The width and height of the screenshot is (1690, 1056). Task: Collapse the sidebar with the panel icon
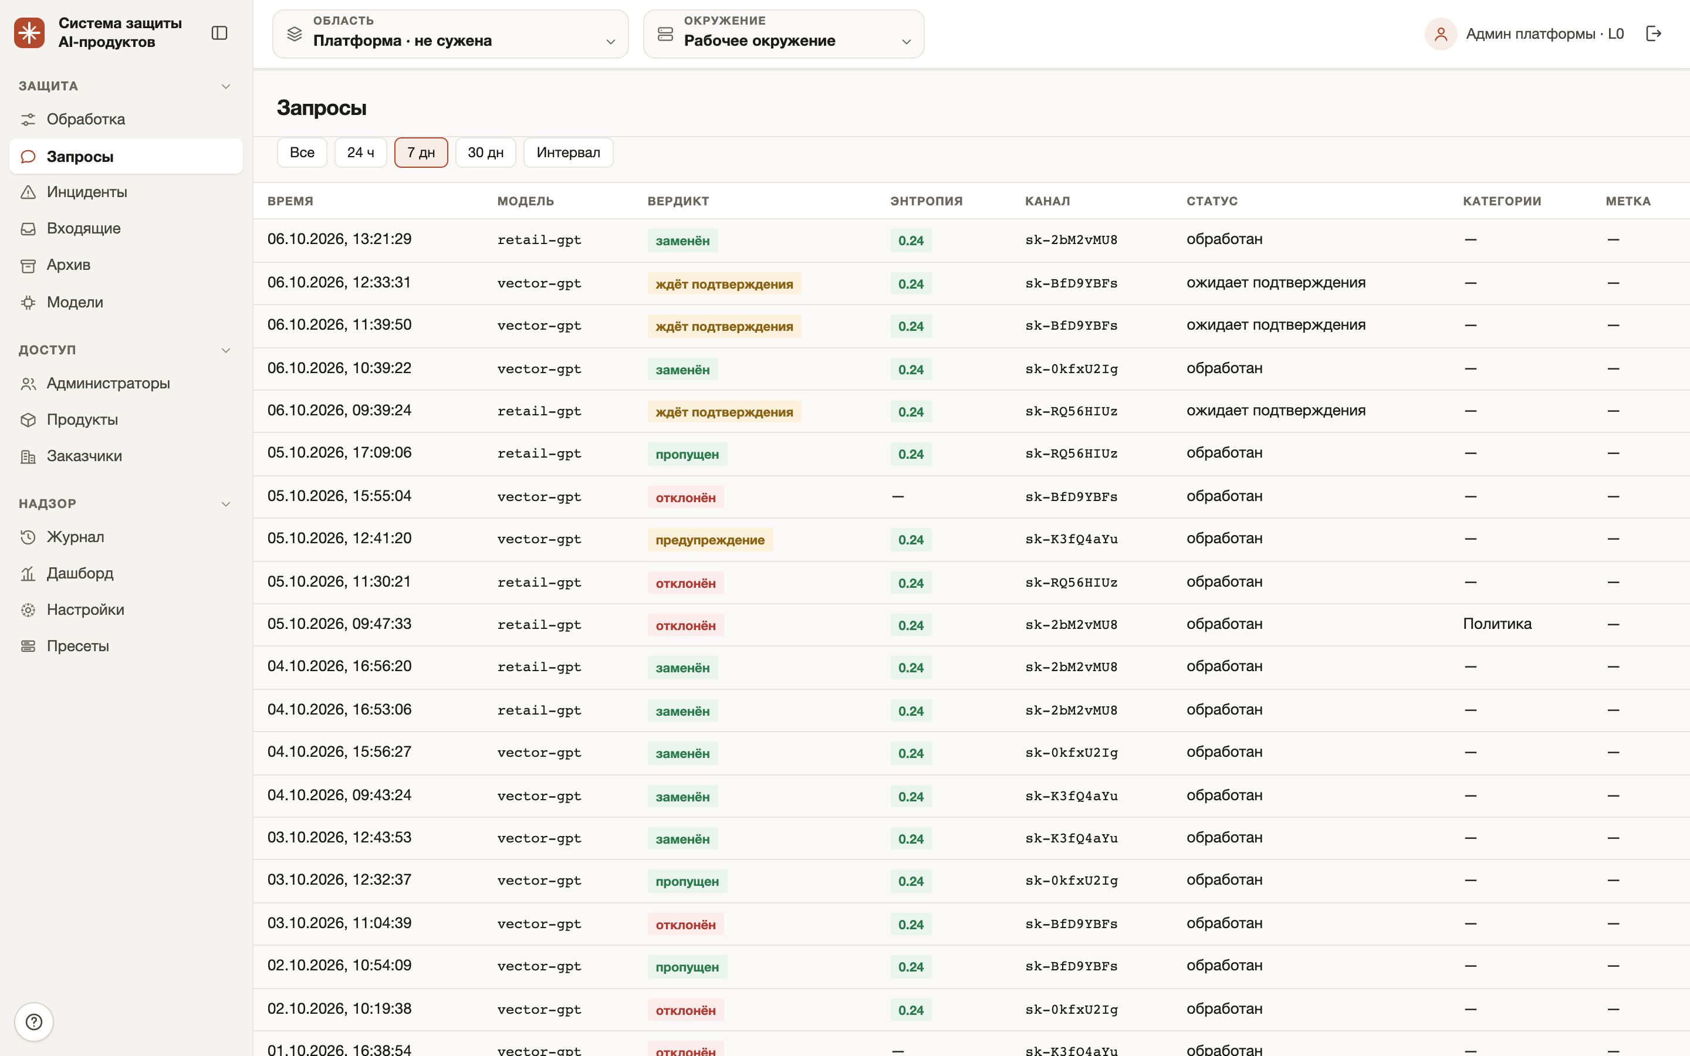click(219, 33)
